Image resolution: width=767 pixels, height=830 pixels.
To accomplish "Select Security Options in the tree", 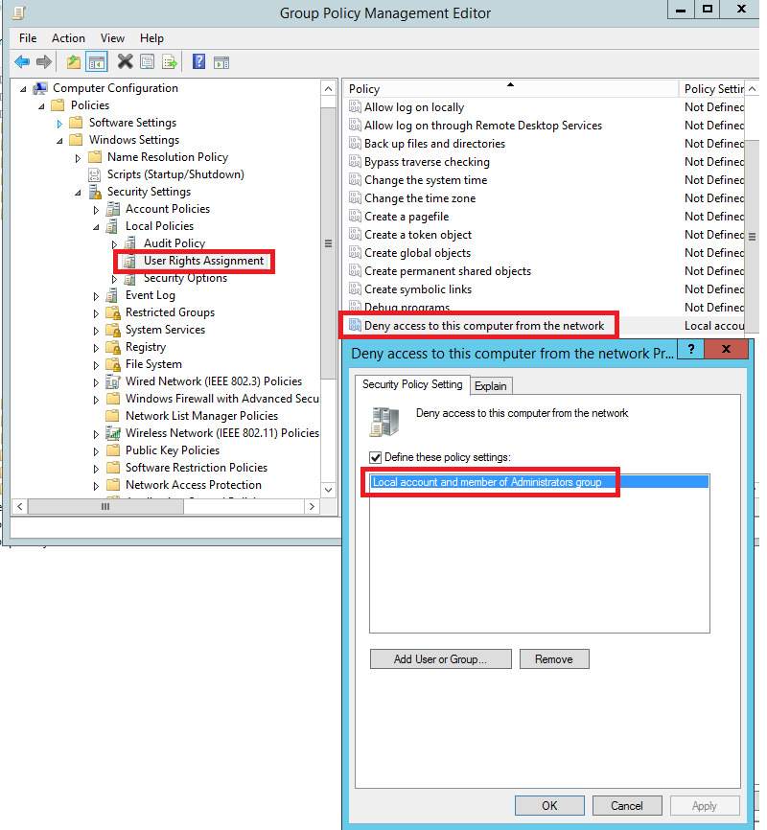I will [185, 278].
